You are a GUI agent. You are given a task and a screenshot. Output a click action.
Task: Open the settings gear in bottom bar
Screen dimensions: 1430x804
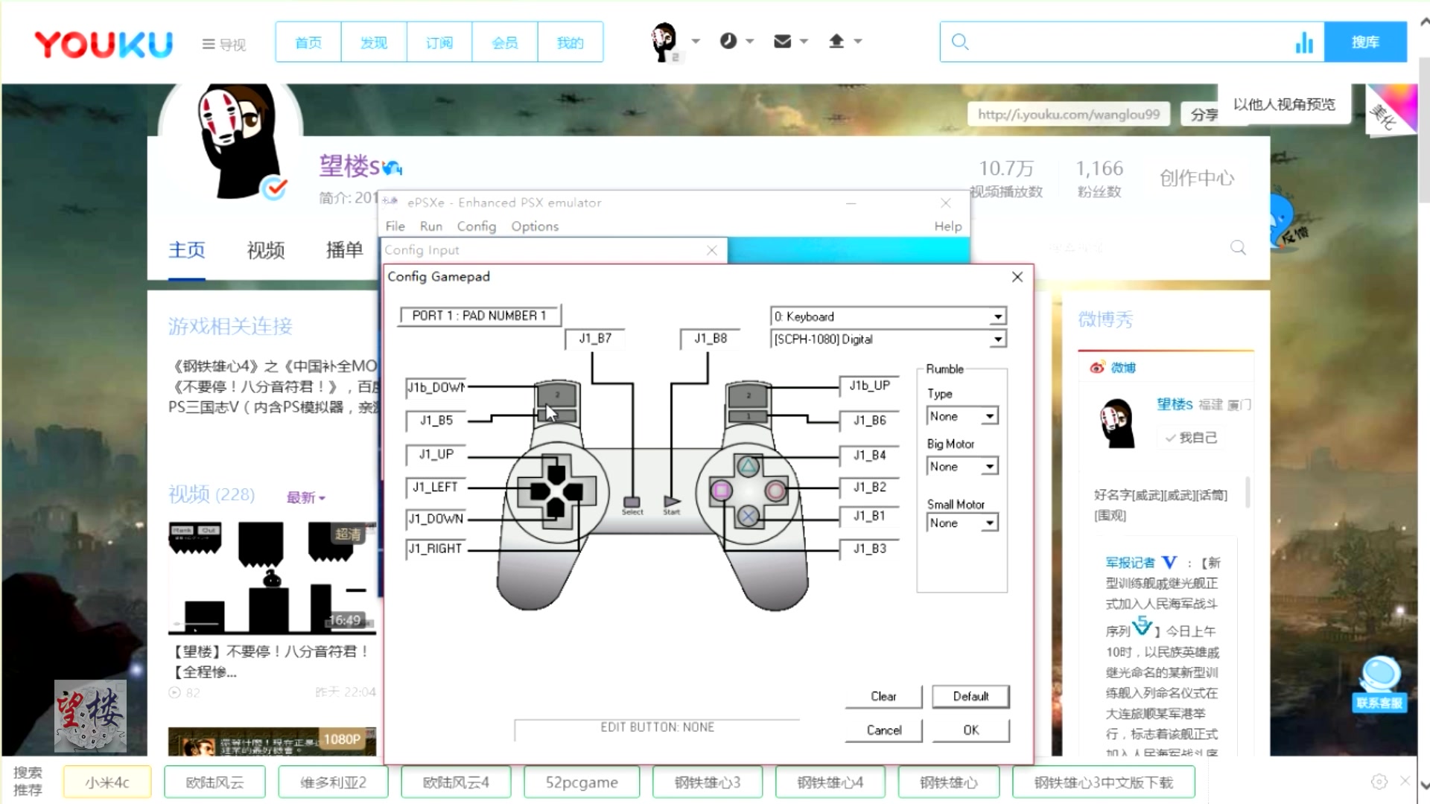(1379, 782)
